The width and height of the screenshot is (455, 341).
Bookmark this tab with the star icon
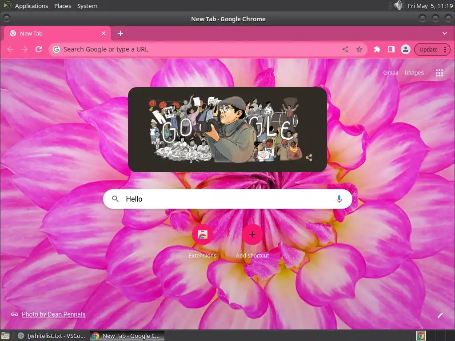click(x=359, y=49)
